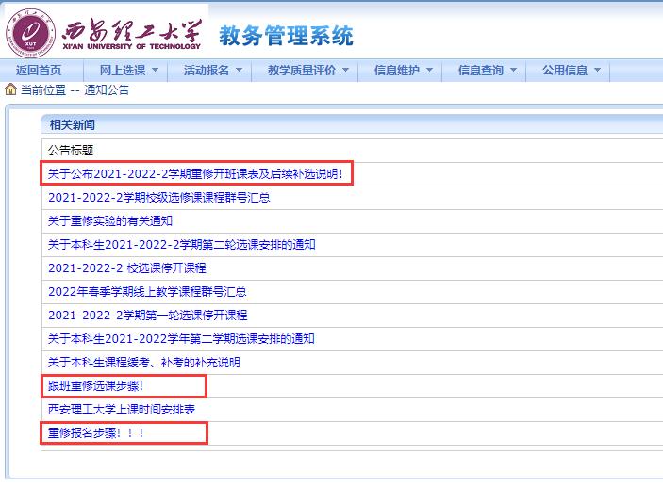Open the 公用信息 menu
Image resolution: width=663 pixels, height=486 pixels.
pos(571,71)
